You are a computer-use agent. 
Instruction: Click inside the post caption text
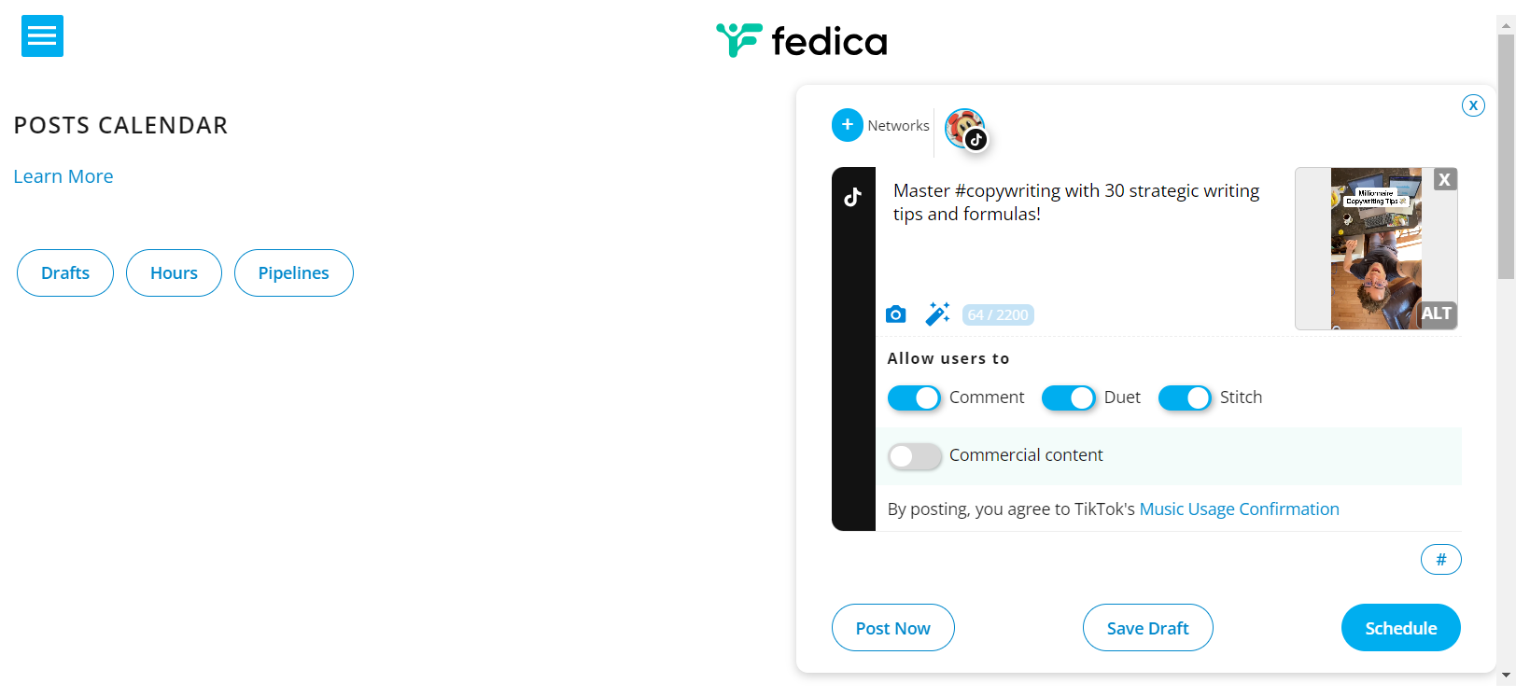[x=1075, y=202]
